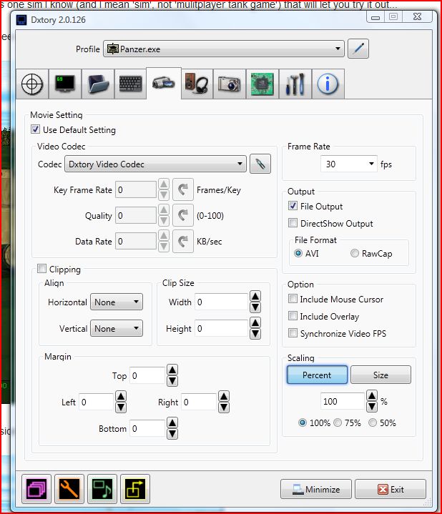The image size is (442, 514).
Task: Click the scaling percent input field
Action: [343, 401]
